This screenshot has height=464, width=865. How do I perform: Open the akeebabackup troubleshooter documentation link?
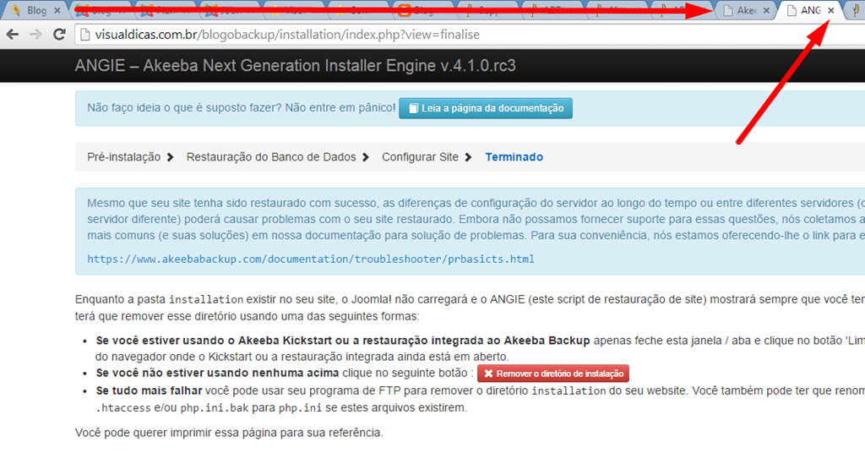[311, 259]
